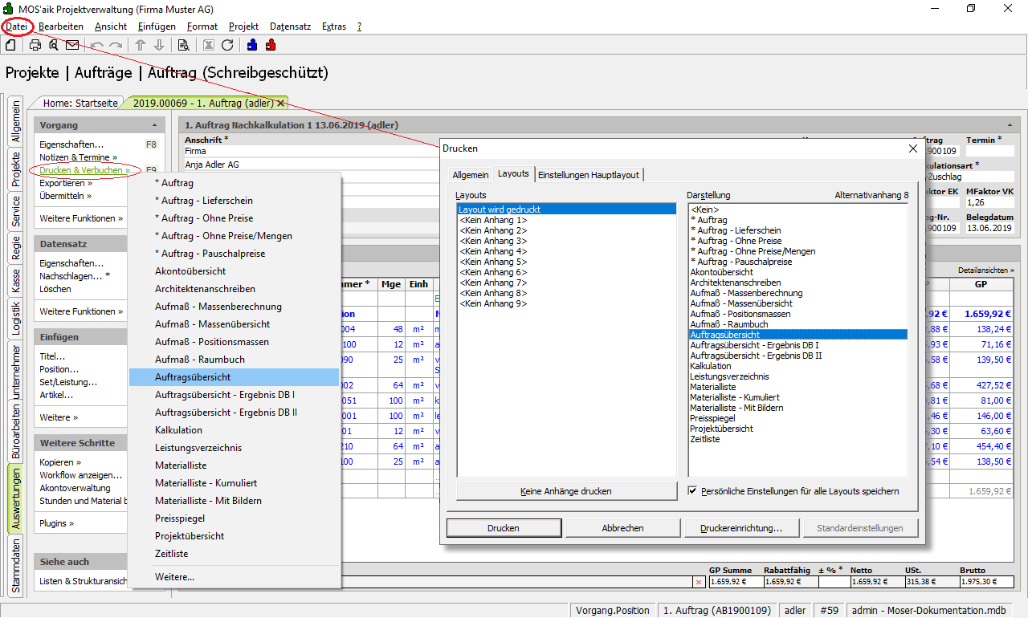Click the document search toolbar icon
The height and width of the screenshot is (618, 1028).
coord(183,45)
